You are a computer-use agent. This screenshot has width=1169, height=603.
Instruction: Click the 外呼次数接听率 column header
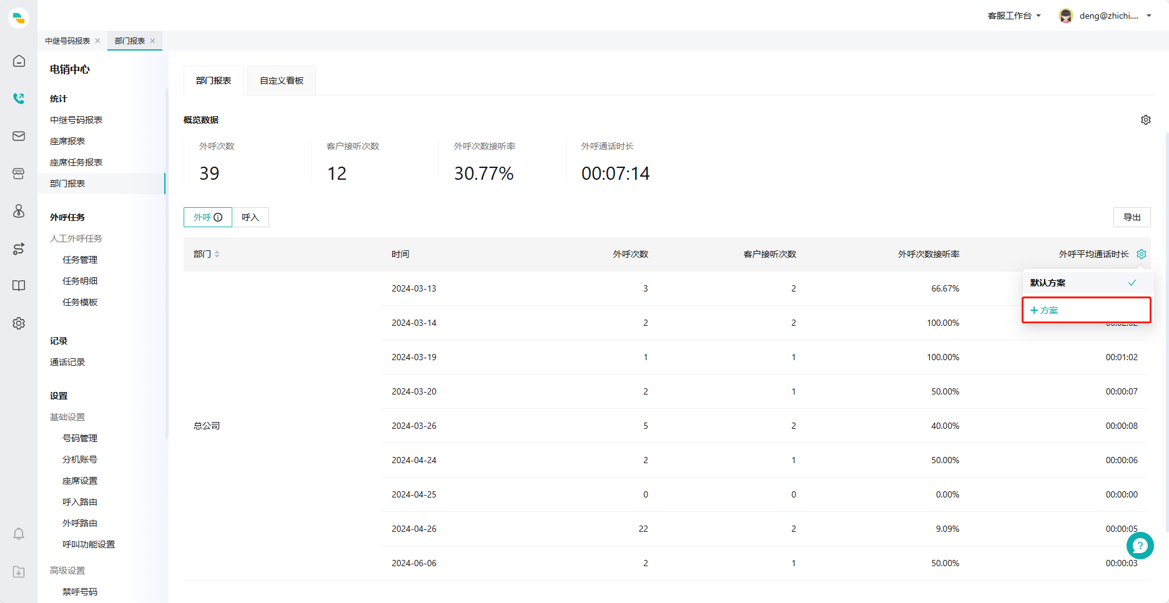click(929, 254)
